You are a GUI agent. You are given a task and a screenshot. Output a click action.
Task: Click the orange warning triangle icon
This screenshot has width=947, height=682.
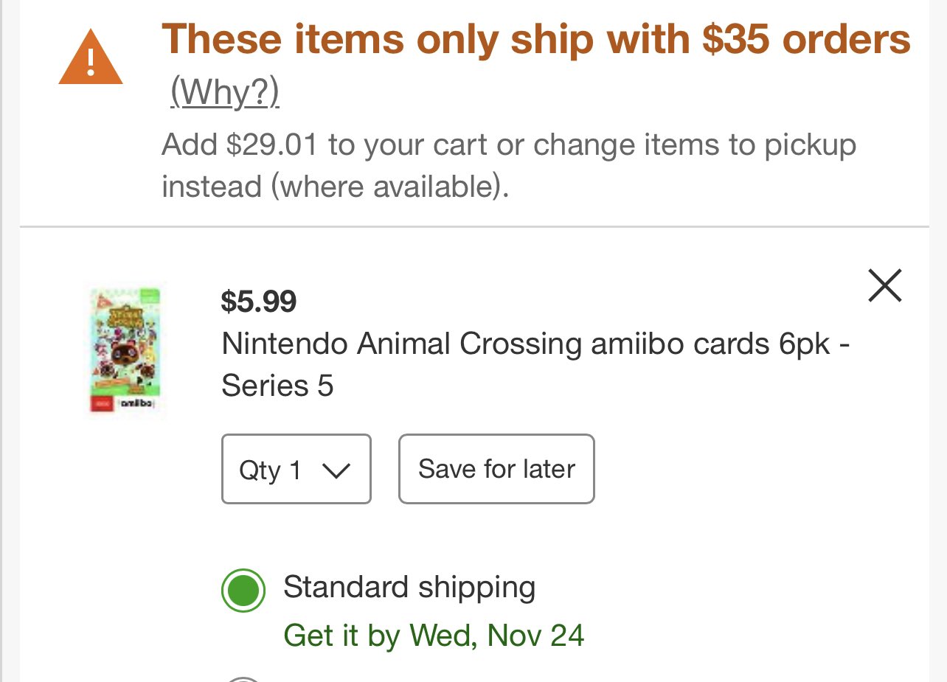pyautogui.click(x=90, y=60)
